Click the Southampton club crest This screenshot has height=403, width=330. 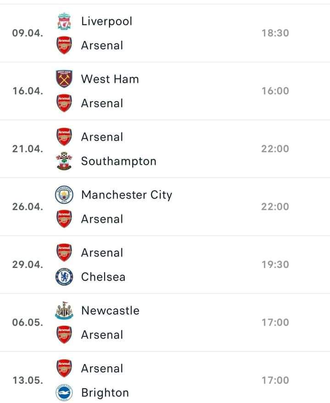coord(64,161)
